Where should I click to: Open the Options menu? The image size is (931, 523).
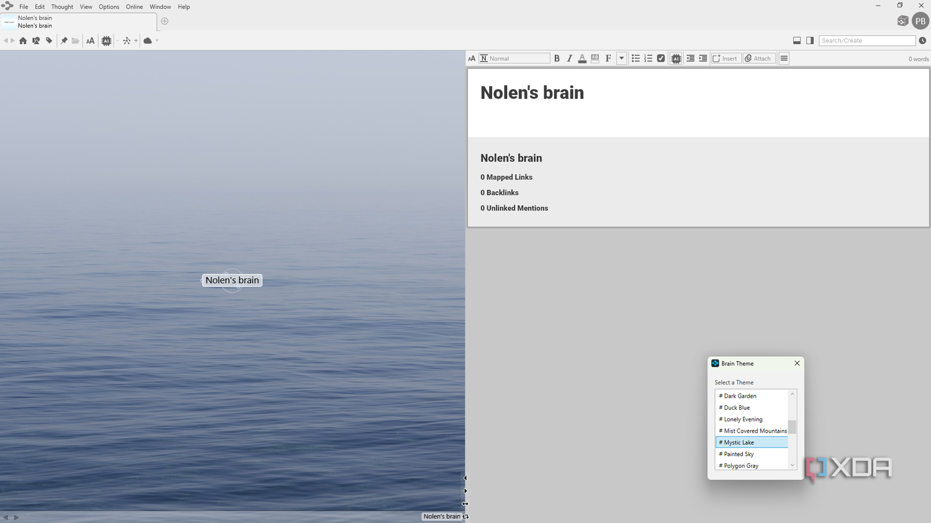click(109, 7)
